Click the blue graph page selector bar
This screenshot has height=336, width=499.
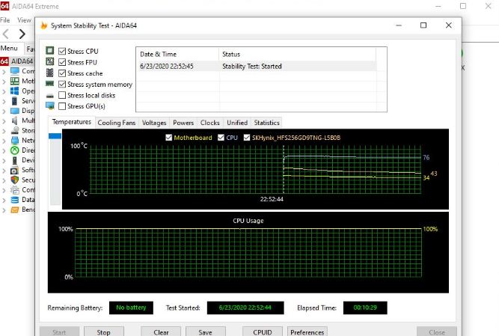point(55,136)
